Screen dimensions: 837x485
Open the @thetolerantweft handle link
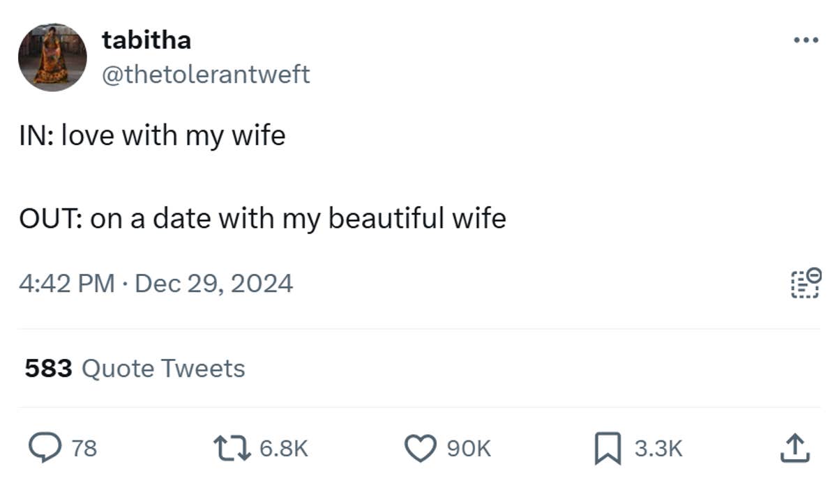[206, 74]
